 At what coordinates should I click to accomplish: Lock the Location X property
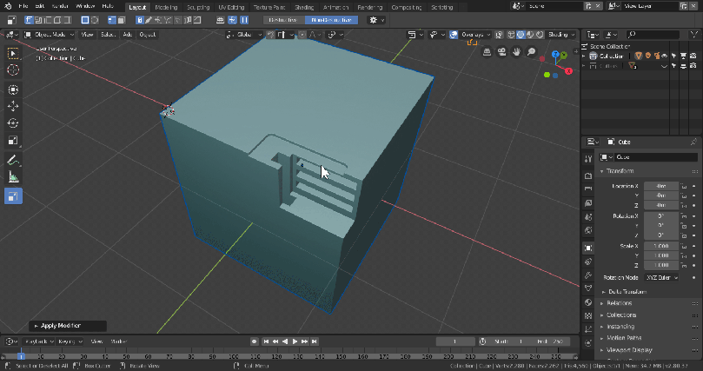coord(684,186)
